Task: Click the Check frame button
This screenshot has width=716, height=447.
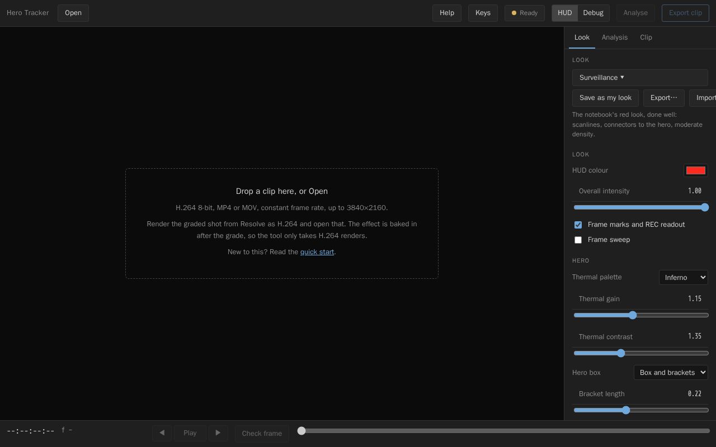Action: click(x=262, y=434)
